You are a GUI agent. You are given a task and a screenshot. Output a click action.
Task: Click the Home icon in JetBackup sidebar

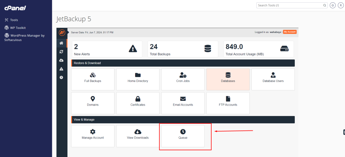click(61, 43)
